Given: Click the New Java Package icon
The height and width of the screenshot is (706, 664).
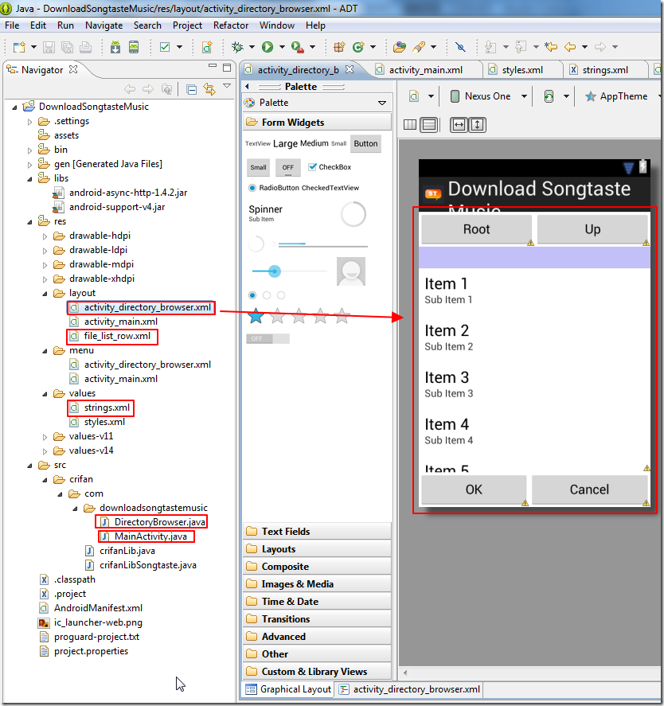Looking at the screenshot, I should click(339, 47).
